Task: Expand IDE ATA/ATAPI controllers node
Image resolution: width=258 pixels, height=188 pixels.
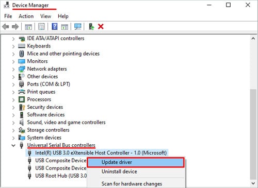Action: pyautogui.click(x=13, y=39)
